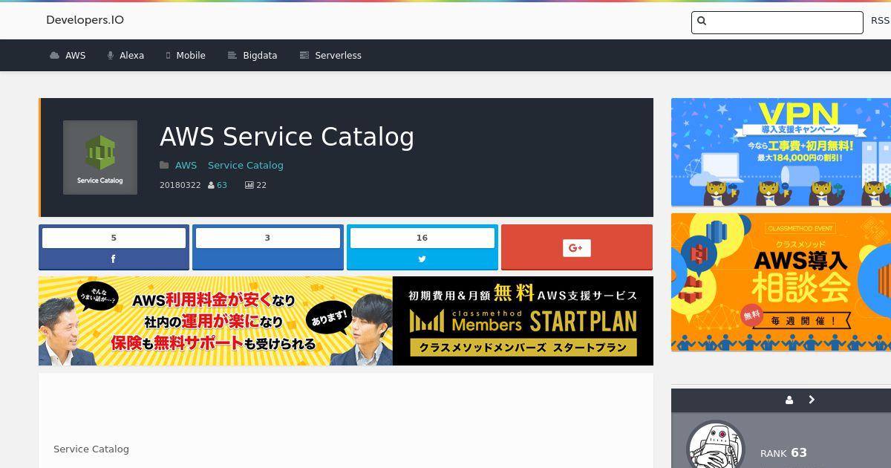Open the AWS navigation menu item
The width and height of the screenshot is (891, 468).
pyautogui.click(x=68, y=56)
